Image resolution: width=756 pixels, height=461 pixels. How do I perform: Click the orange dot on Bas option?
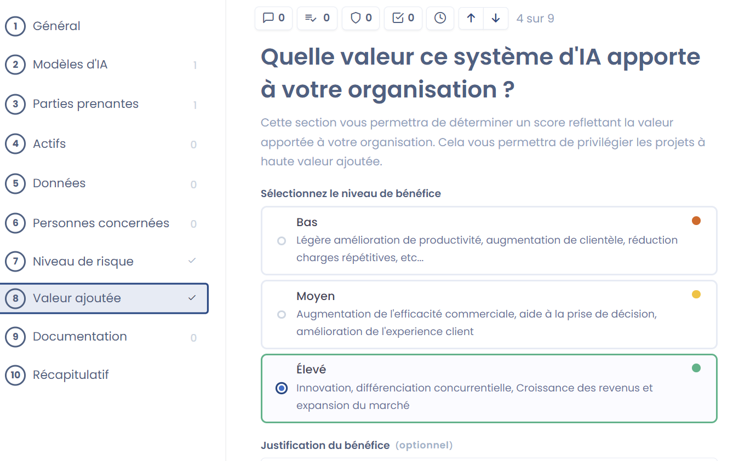[696, 221]
